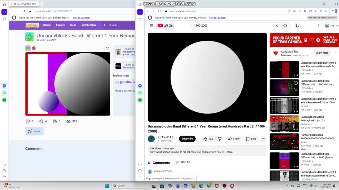
Task: Click the Add a comment field
Action: click(x=209, y=171)
